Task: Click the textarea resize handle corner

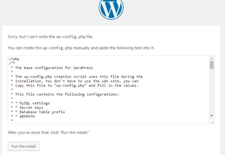Action: click(212, 121)
